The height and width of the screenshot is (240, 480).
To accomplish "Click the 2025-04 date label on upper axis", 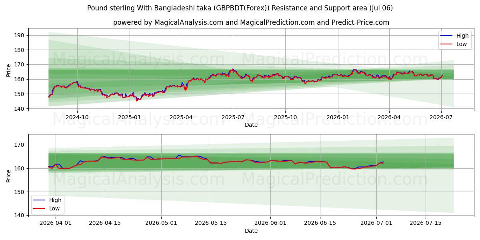I will point(181,118).
